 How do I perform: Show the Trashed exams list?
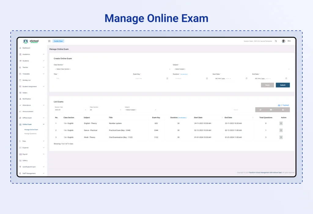(285, 105)
